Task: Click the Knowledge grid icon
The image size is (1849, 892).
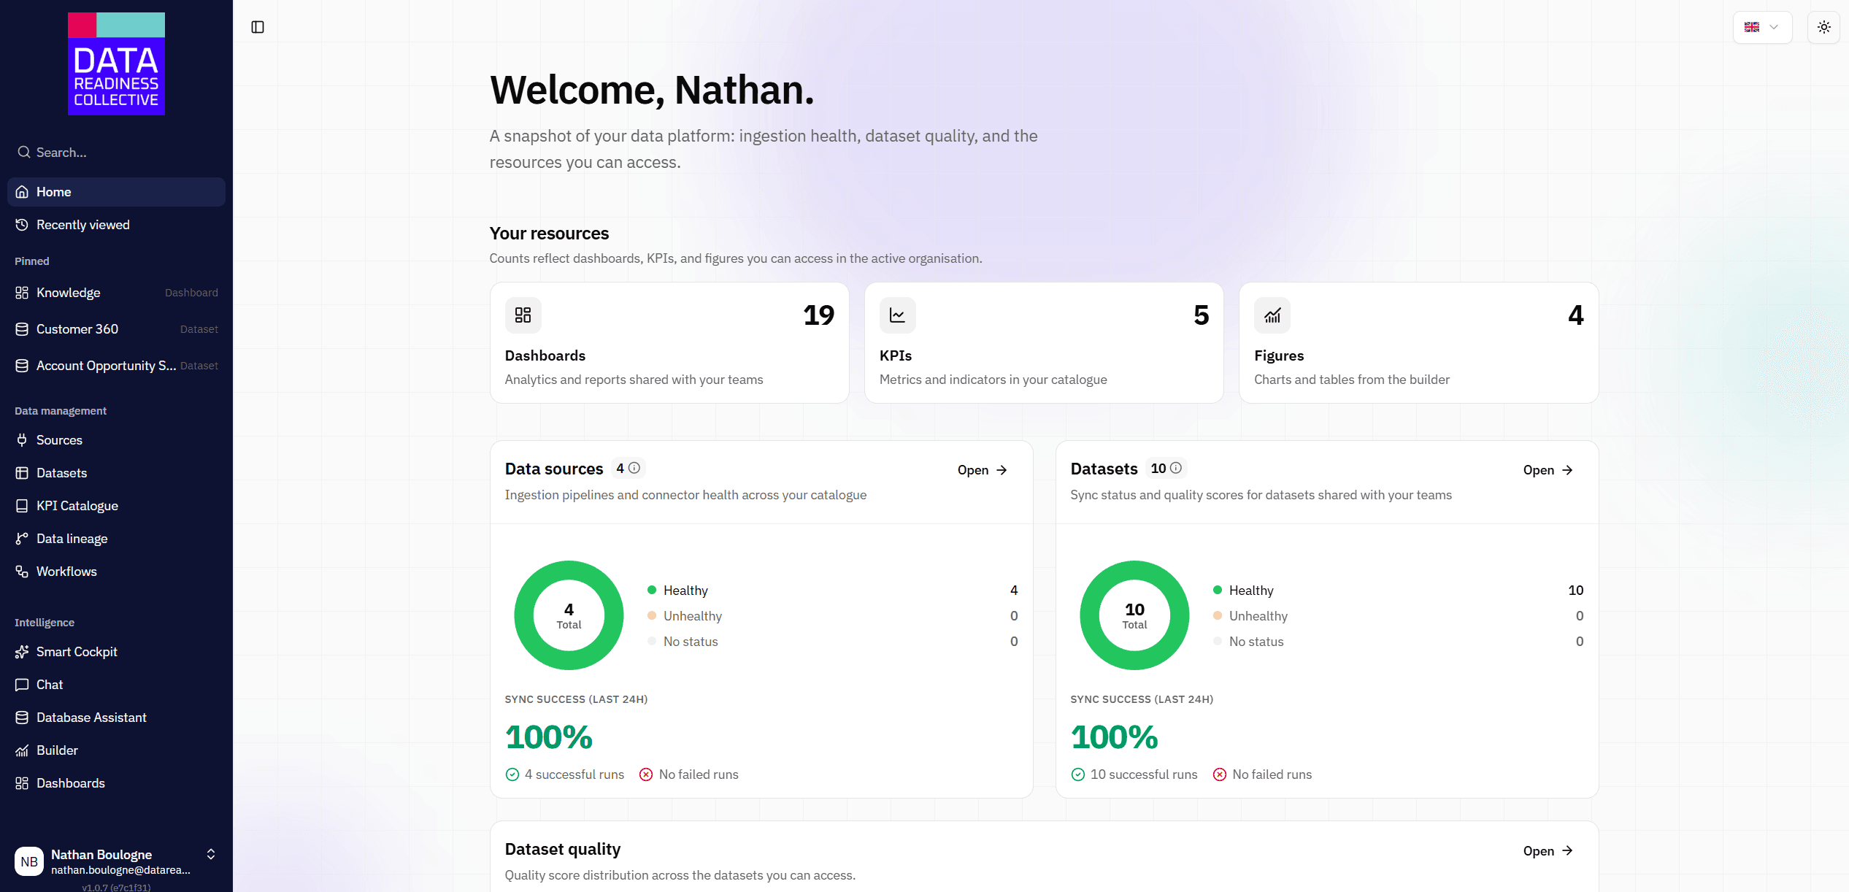Action: point(22,293)
